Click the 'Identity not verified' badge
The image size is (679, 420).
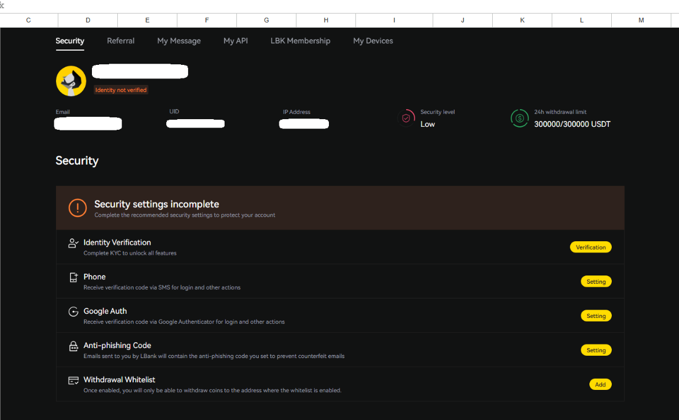tap(121, 90)
